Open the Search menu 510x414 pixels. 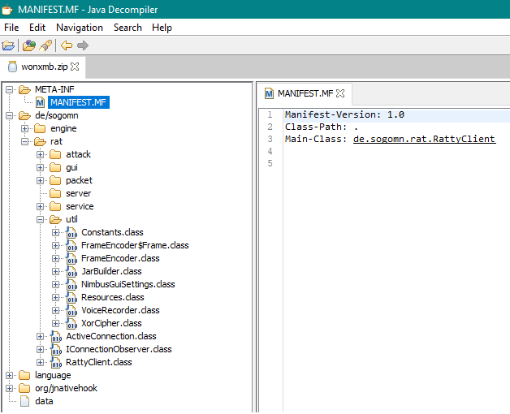tap(127, 28)
